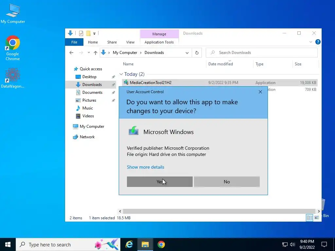This screenshot has height=251, width=335.
Task: Open the View ribbon tab
Action: (130, 42)
